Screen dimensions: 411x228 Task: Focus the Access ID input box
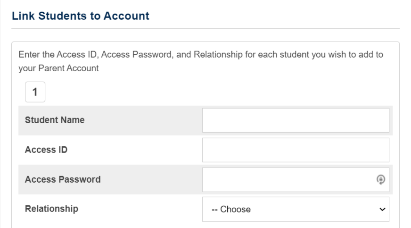(296, 150)
